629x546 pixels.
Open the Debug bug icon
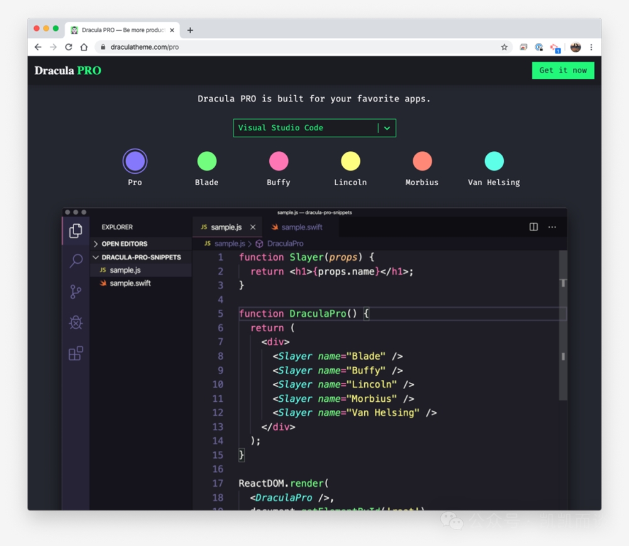tap(75, 322)
